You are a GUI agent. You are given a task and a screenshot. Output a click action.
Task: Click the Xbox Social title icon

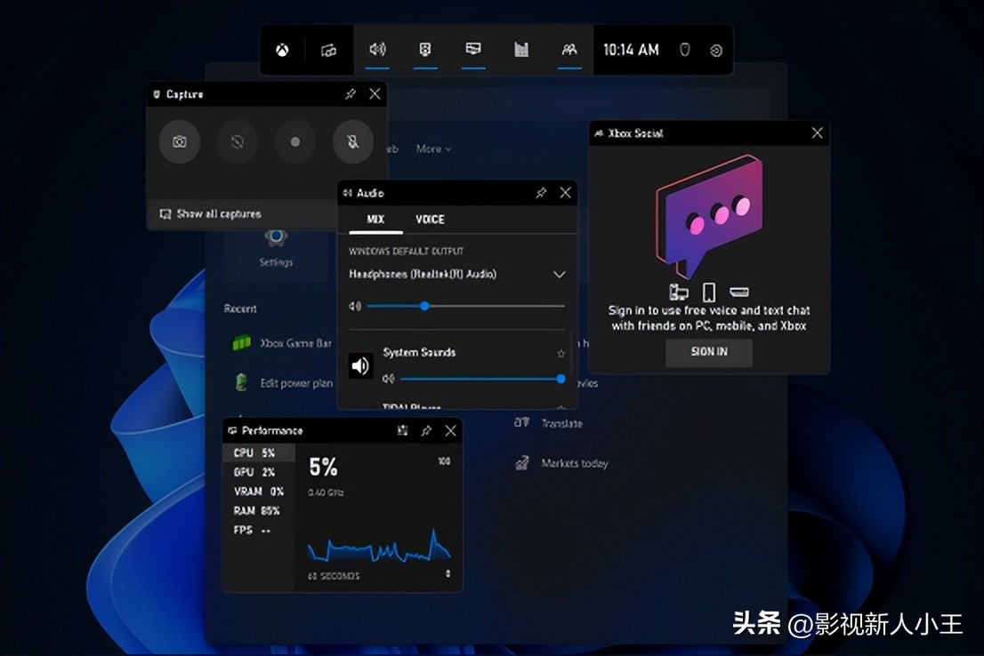[600, 133]
